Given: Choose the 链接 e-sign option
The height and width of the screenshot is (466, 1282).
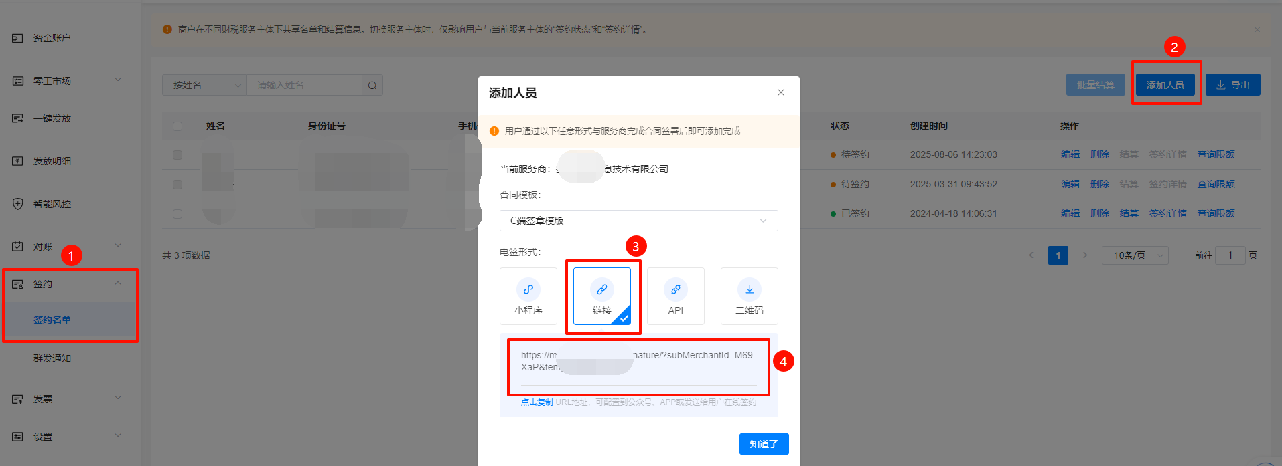Looking at the screenshot, I should [601, 296].
